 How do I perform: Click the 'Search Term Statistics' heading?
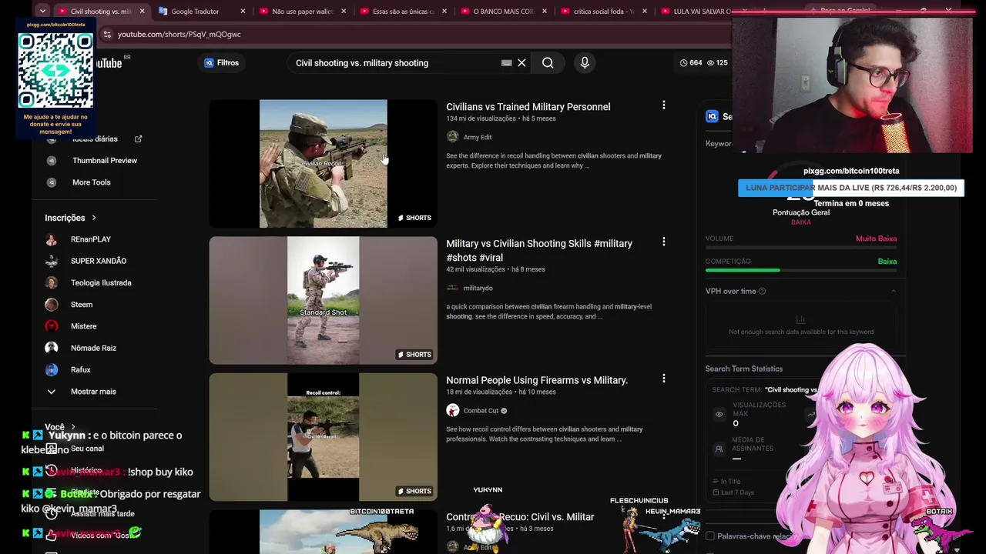(x=744, y=369)
